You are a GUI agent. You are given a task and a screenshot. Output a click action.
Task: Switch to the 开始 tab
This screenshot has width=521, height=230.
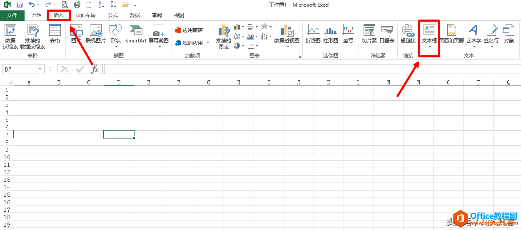[x=37, y=15]
